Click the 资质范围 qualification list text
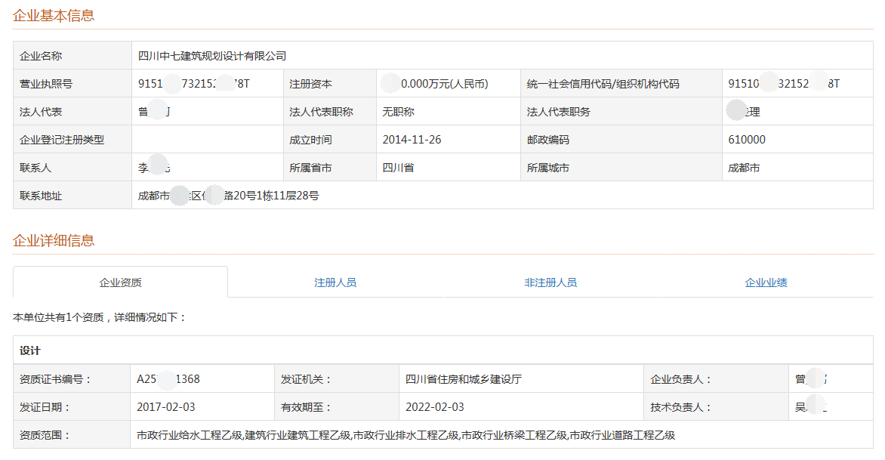885x460 pixels. pyautogui.click(x=405, y=435)
